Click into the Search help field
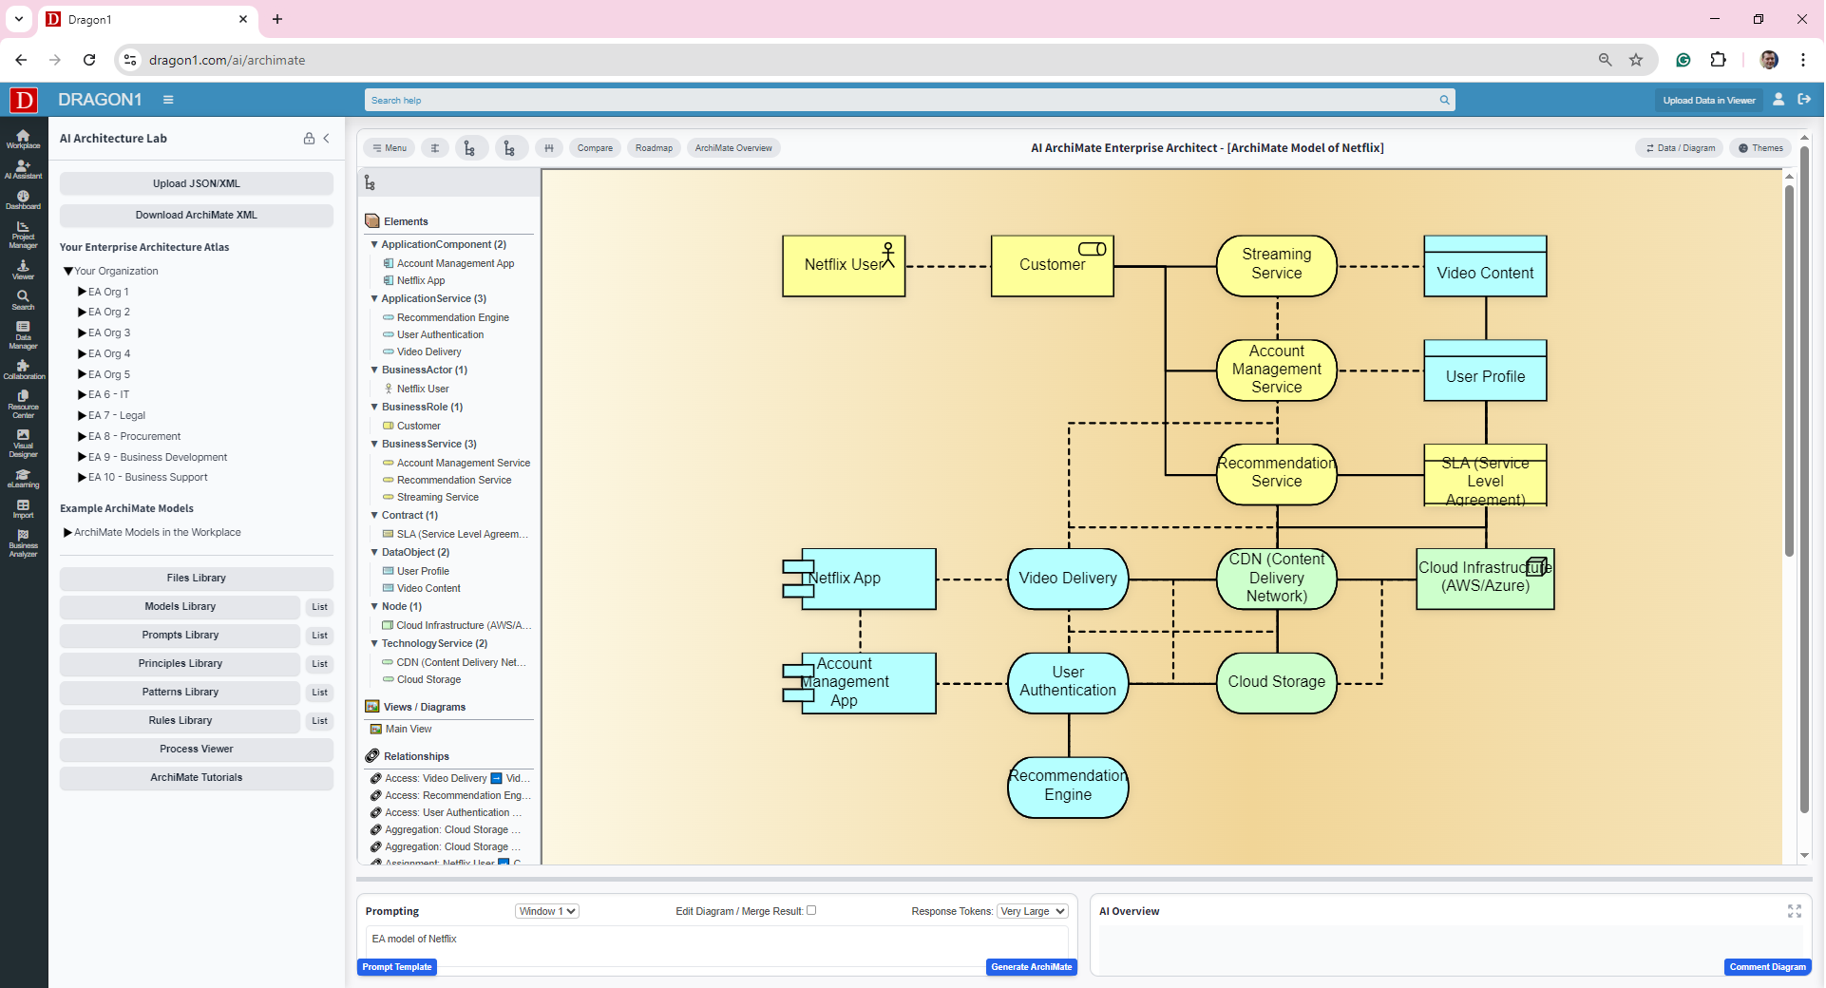Screen dimensions: 1826x988 (x=903, y=100)
